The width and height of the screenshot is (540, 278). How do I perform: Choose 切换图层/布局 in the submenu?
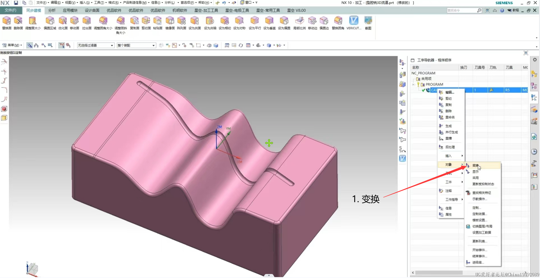pos(483,226)
